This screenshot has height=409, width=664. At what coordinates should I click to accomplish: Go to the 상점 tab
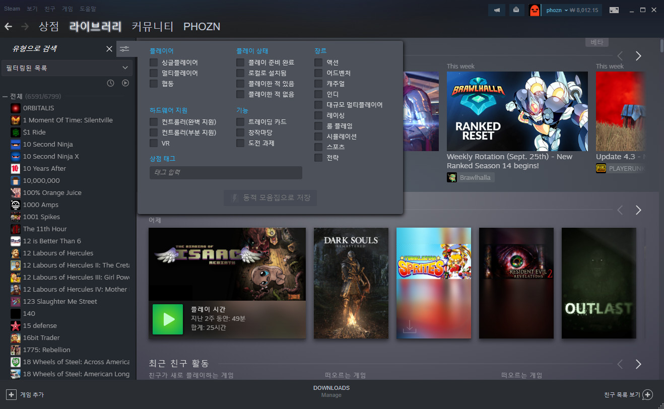[x=49, y=26]
